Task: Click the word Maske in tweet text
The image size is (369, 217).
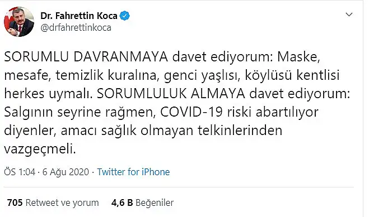Action: click(298, 57)
